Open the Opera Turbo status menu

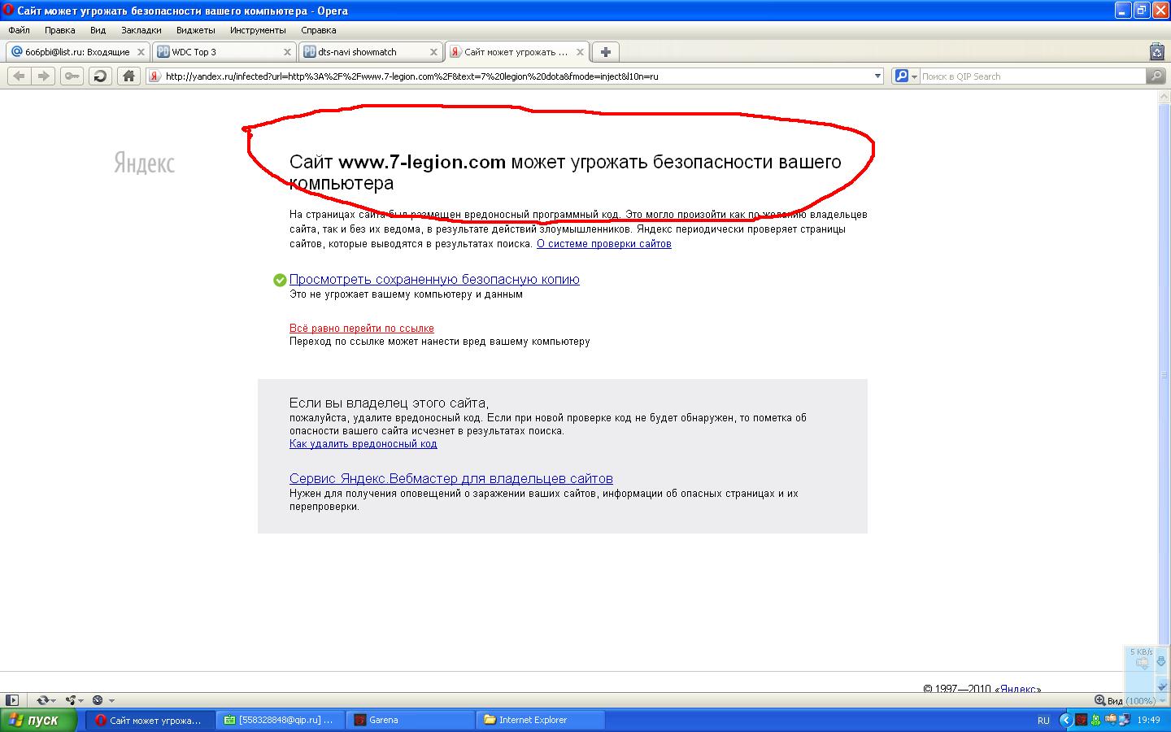pos(102,699)
